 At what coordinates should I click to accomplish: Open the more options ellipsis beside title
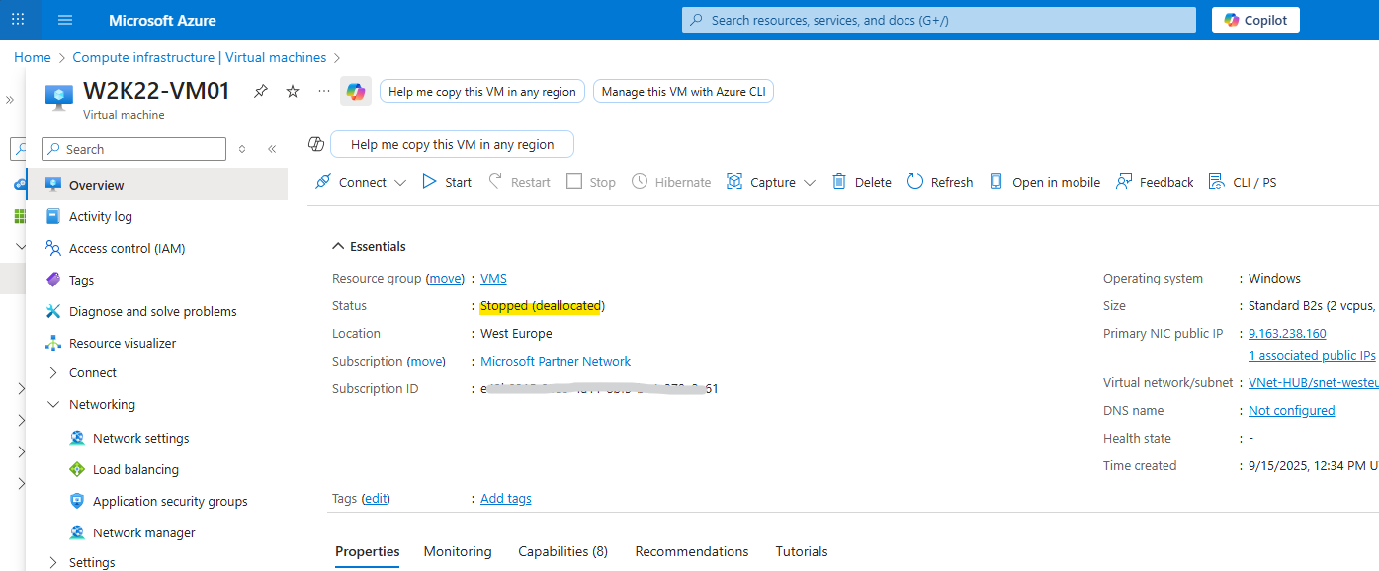coord(324,91)
